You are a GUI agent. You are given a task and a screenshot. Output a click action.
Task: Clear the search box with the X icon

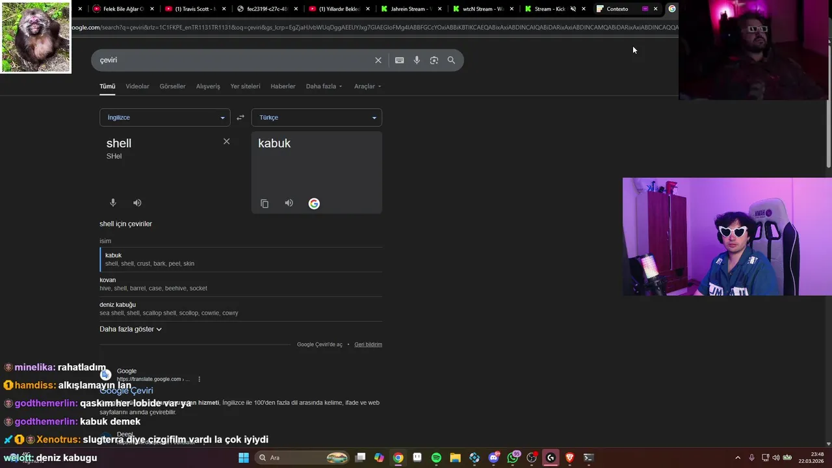(x=378, y=60)
